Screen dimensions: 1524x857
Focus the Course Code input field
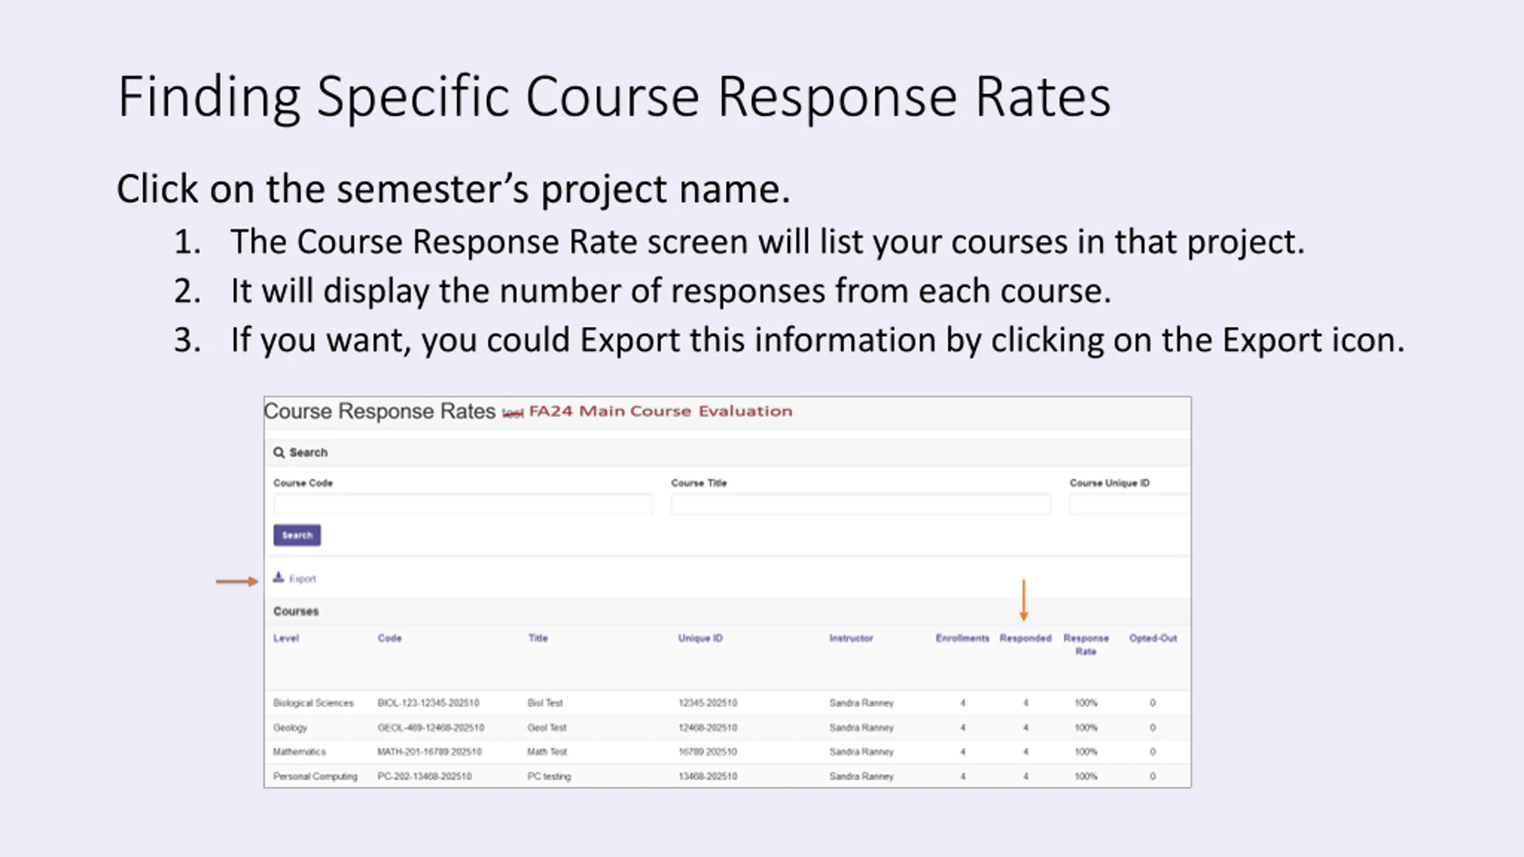463,505
